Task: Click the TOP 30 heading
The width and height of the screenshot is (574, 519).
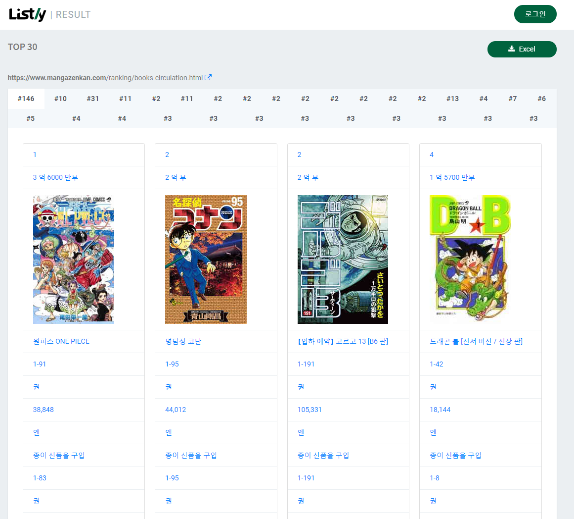Action: [23, 47]
